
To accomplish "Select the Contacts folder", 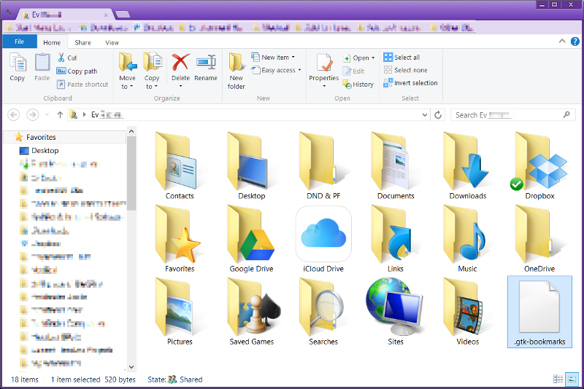I will 180,166.
